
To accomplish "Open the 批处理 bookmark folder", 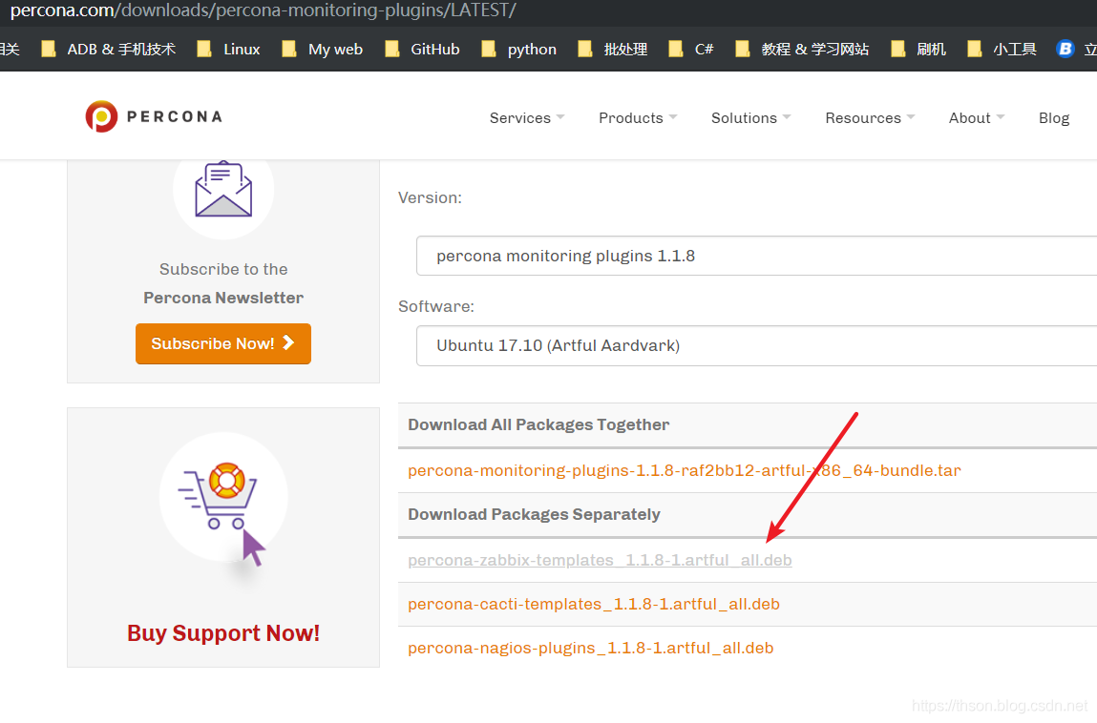I will coord(613,49).
